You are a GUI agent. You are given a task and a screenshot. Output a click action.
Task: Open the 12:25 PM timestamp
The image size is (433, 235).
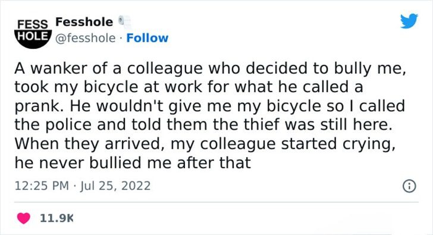point(42,186)
